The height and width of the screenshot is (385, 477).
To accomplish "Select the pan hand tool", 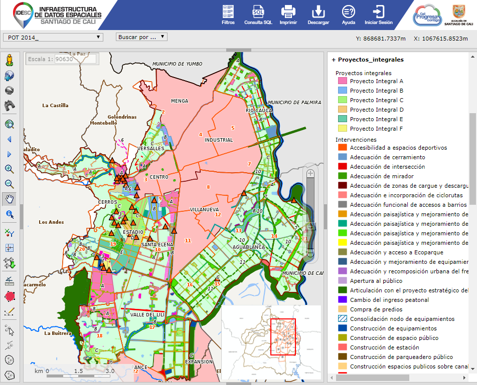I will [x=9, y=199].
